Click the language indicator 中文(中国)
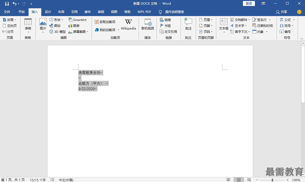This screenshot has width=305, height=182. click(66, 180)
